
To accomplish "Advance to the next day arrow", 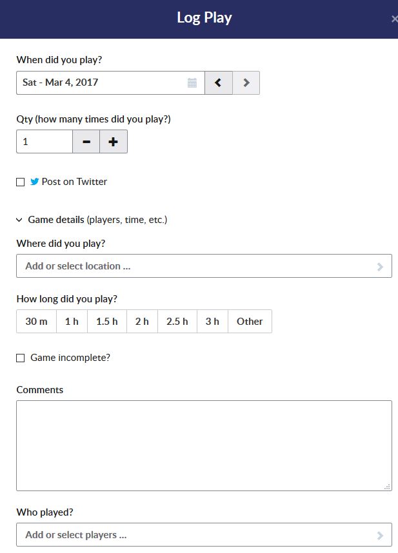I will [246, 82].
